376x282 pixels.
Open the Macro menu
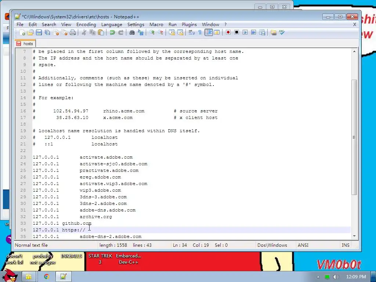coord(156,25)
